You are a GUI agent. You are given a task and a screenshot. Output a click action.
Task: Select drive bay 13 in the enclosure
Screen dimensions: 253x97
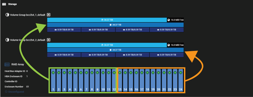tap(120, 80)
